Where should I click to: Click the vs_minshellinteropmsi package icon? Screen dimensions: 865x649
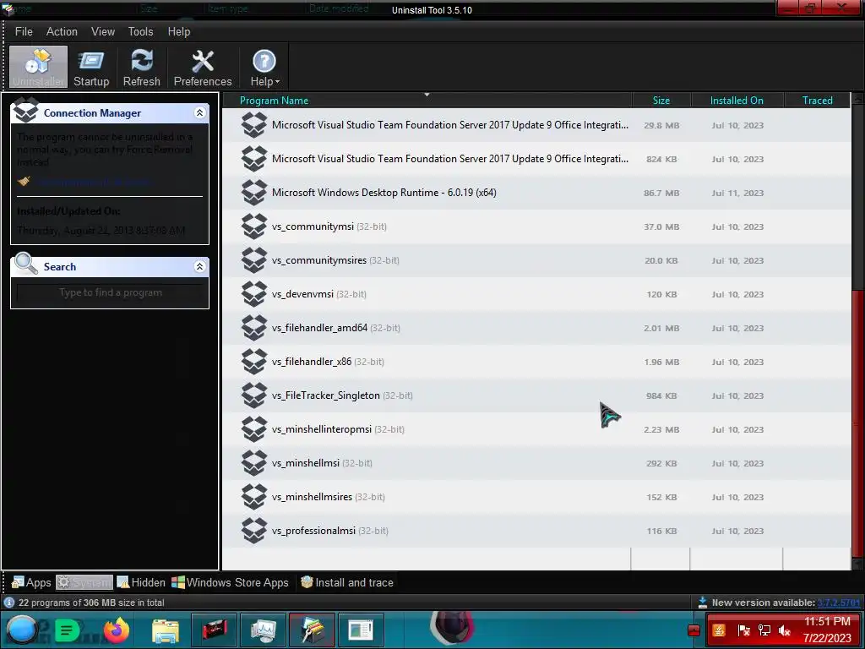click(x=254, y=429)
